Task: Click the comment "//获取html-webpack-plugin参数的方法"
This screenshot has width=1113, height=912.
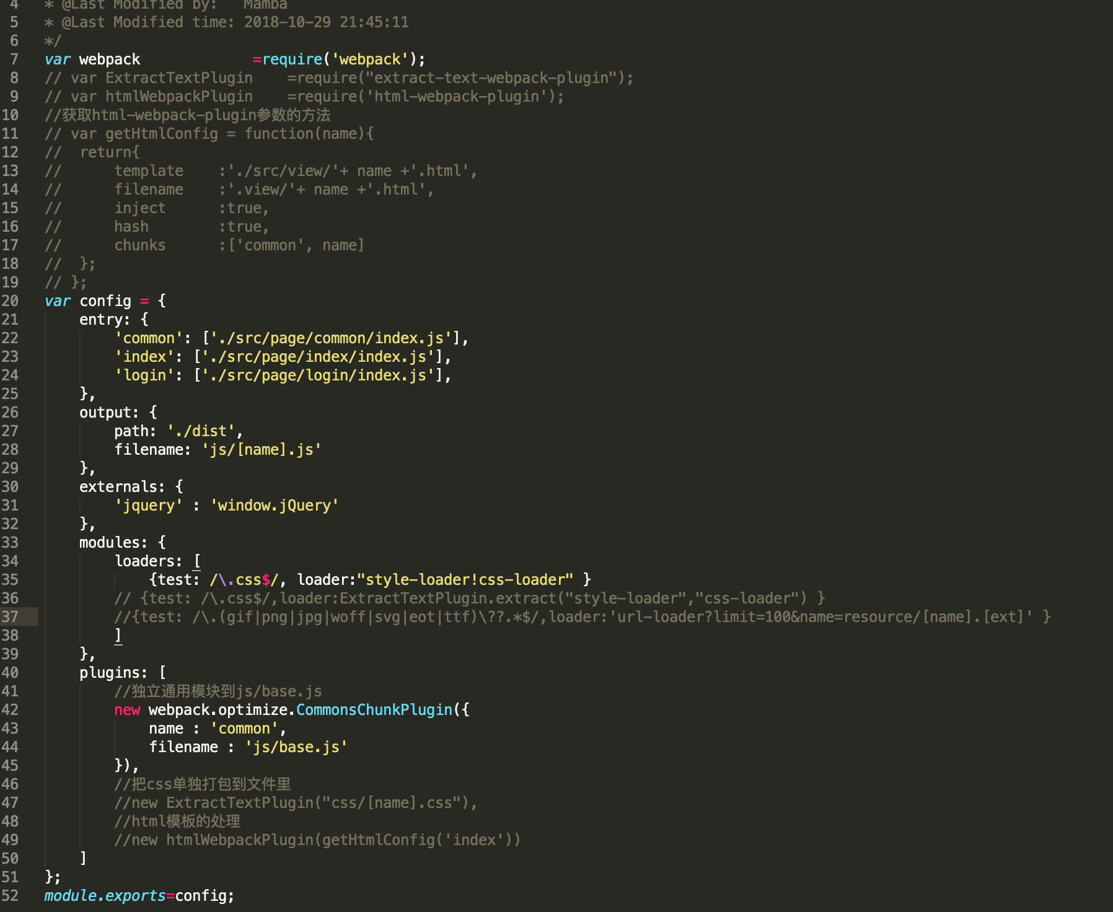Action: coord(188,115)
